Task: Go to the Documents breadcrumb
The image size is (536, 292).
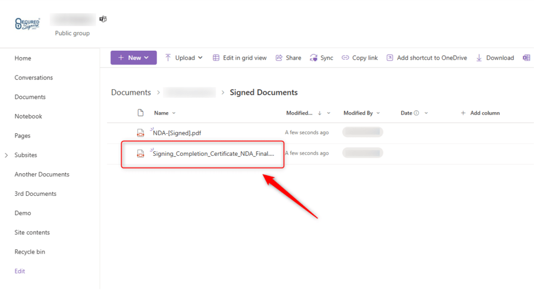Action: pyautogui.click(x=131, y=92)
